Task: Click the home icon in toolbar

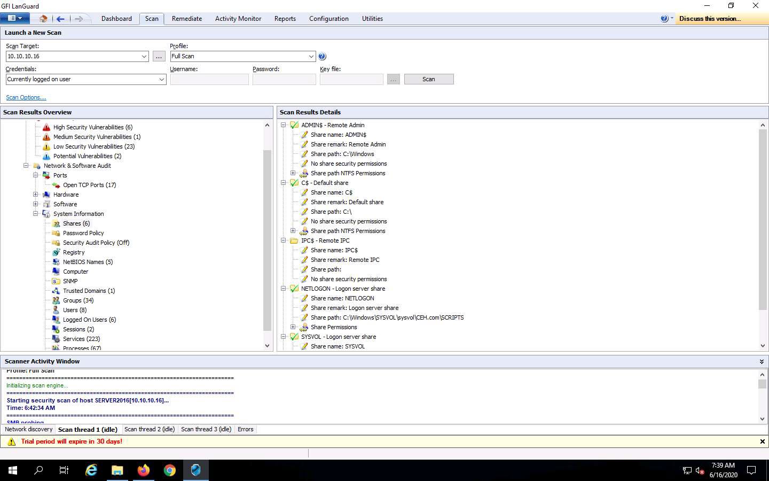Action: (43, 19)
